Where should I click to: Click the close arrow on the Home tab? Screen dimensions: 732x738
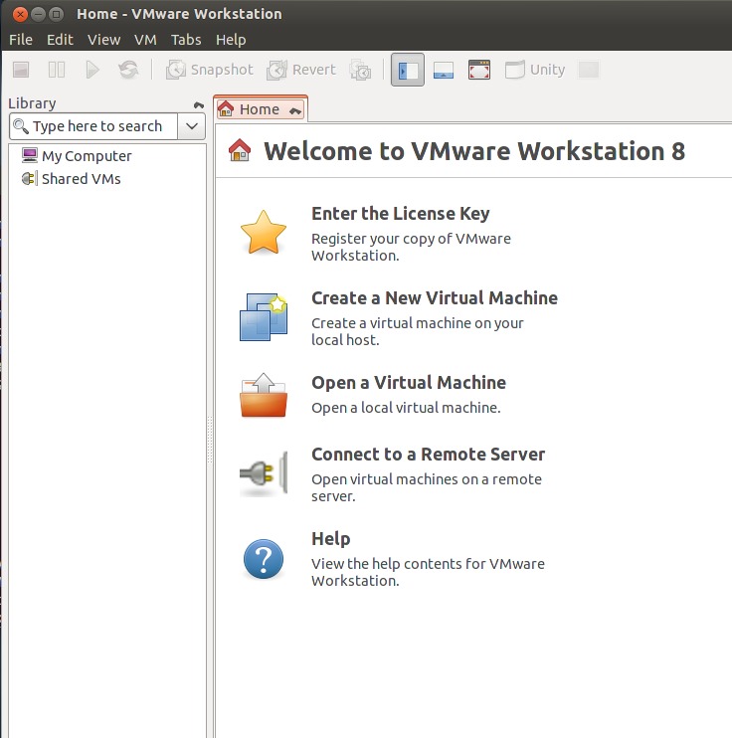[295, 110]
